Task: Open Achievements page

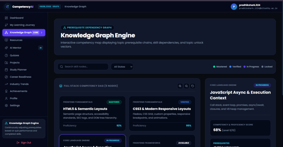Action: (24, 91)
